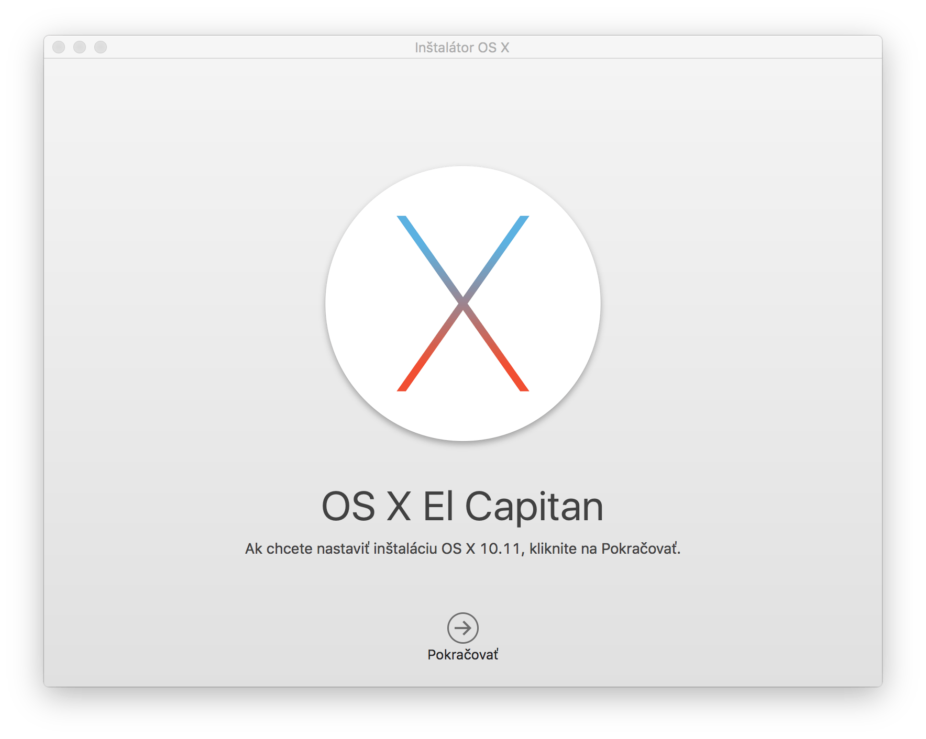Click the "OS X El Capitan" heading
The width and height of the screenshot is (926, 739).
coord(462,507)
